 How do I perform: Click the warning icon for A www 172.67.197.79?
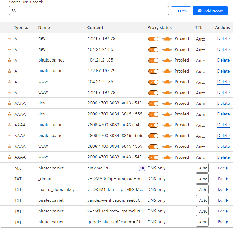pyautogui.click(x=9, y=92)
